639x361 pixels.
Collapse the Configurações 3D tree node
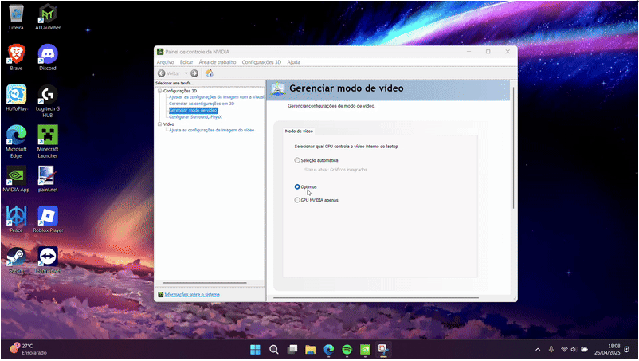click(x=159, y=91)
